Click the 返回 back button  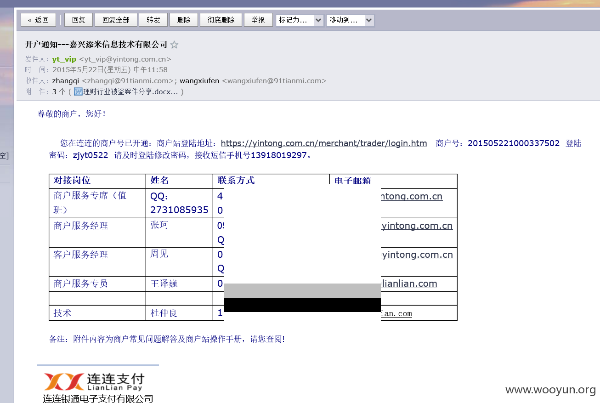[x=38, y=20]
